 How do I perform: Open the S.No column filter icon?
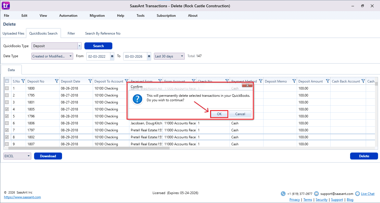tap(23, 81)
